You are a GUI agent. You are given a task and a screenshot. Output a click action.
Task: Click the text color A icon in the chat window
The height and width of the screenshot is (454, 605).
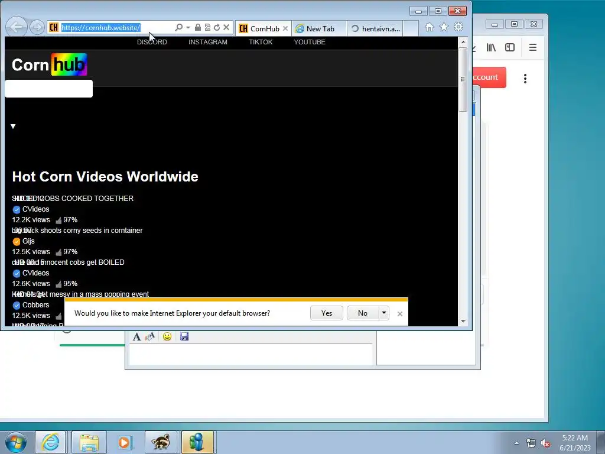coord(149,336)
